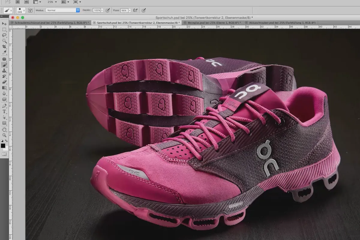This screenshot has height=240, width=360.
Task: Close the Schraubenschlüssel.psd tab
Action: pyautogui.click(x=12, y=22)
